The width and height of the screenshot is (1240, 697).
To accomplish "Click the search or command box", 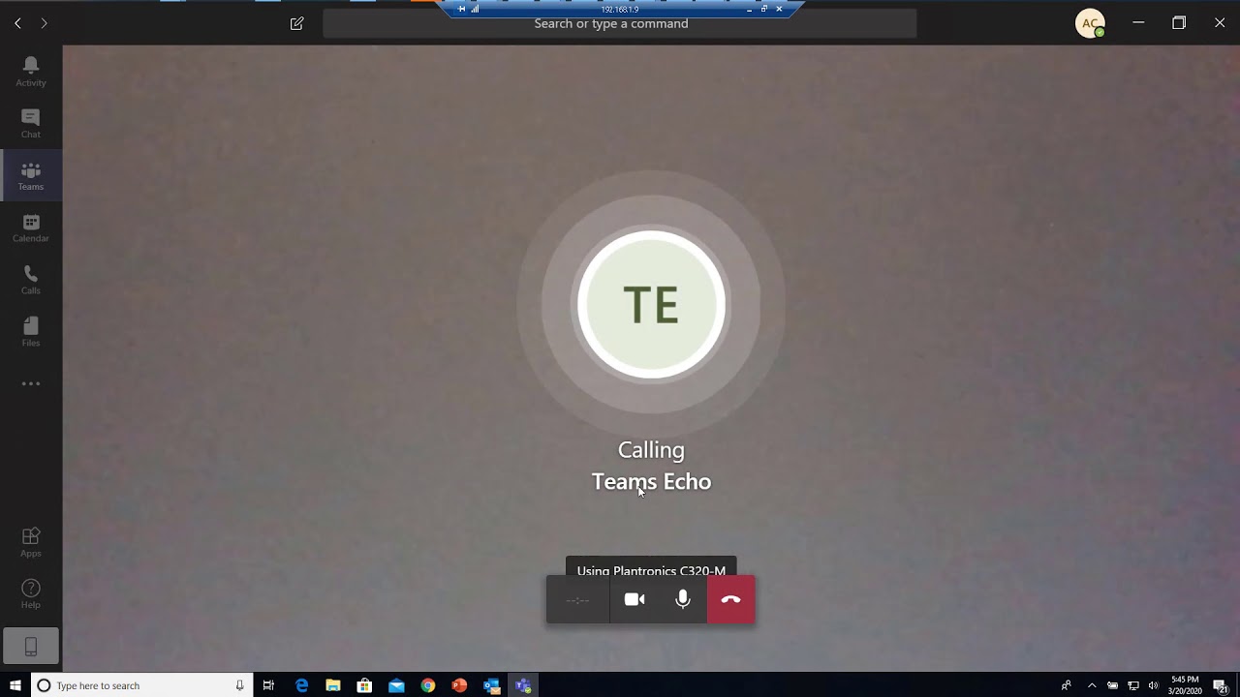I will (x=619, y=23).
